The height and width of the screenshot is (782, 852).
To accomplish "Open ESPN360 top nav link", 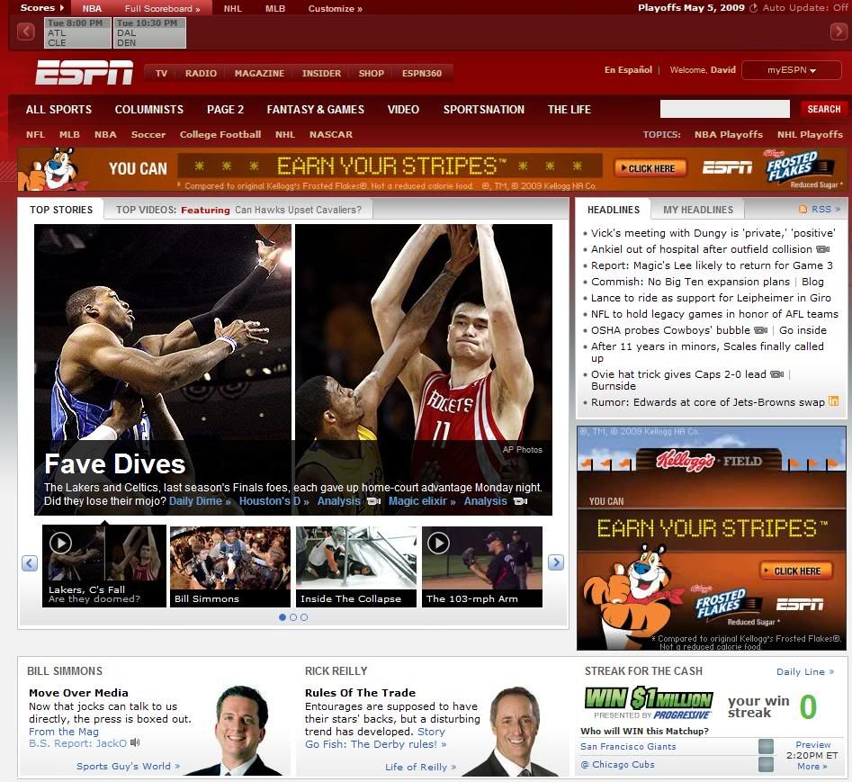I will pyautogui.click(x=422, y=74).
